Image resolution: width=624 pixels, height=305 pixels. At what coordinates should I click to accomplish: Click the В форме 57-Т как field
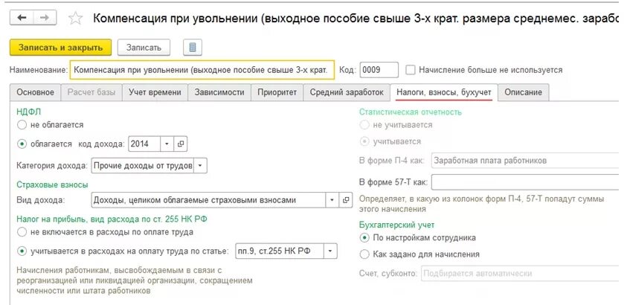click(525, 182)
